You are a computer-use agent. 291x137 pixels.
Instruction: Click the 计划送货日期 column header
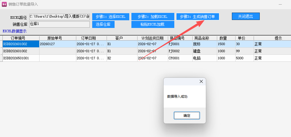[152, 38]
